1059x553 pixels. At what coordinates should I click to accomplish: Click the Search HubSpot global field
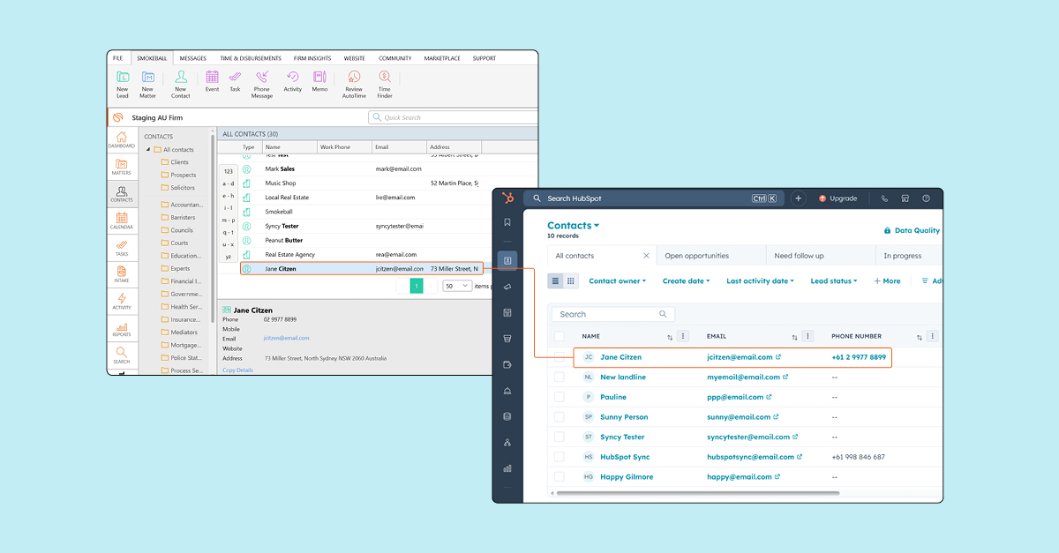pos(653,198)
